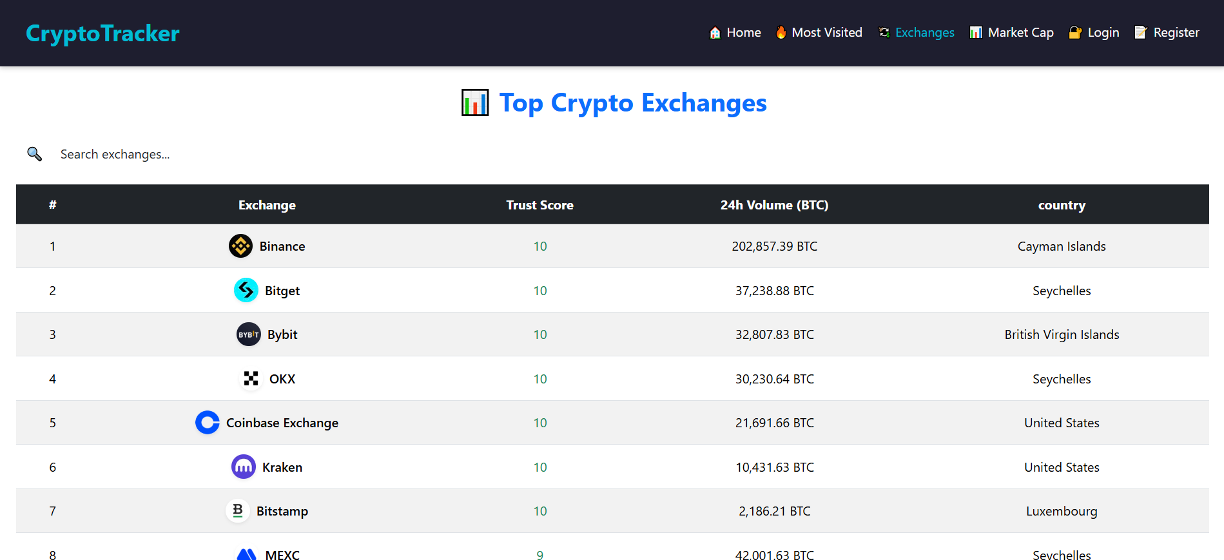The height and width of the screenshot is (560, 1224).
Task: Click Kraken's United States cell
Action: (1062, 467)
